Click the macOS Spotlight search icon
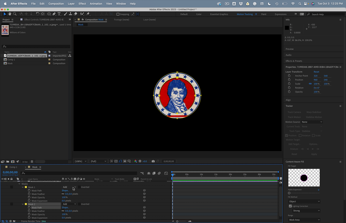 click(x=300, y=4)
